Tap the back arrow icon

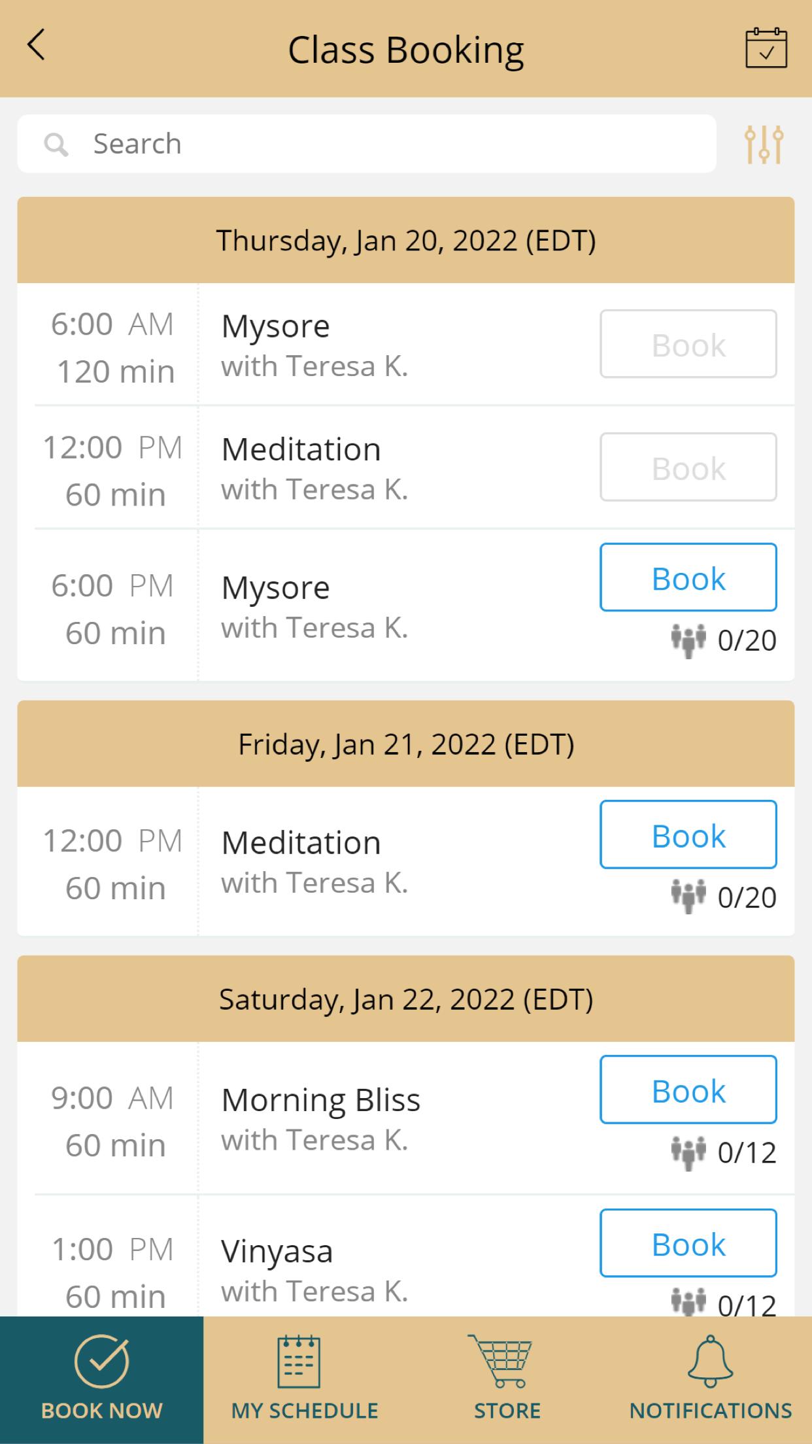[37, 46]
